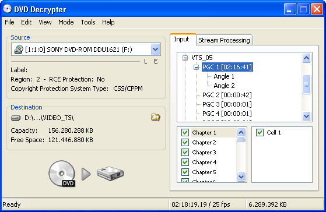The width and height of the screenshot is (326, 212).
Task: Click the Capacity value 156.280.288 KB
Action: click(71, 130)
